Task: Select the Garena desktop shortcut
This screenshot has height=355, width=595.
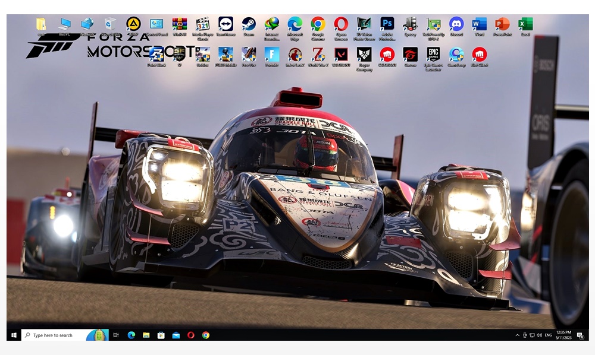Action: click(x=410, y=55)
